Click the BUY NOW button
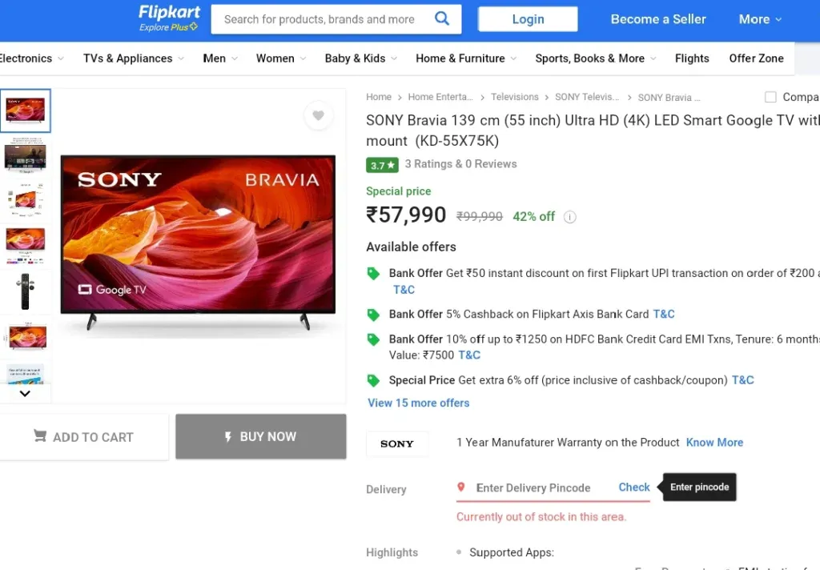 click(x=260, y=436)
